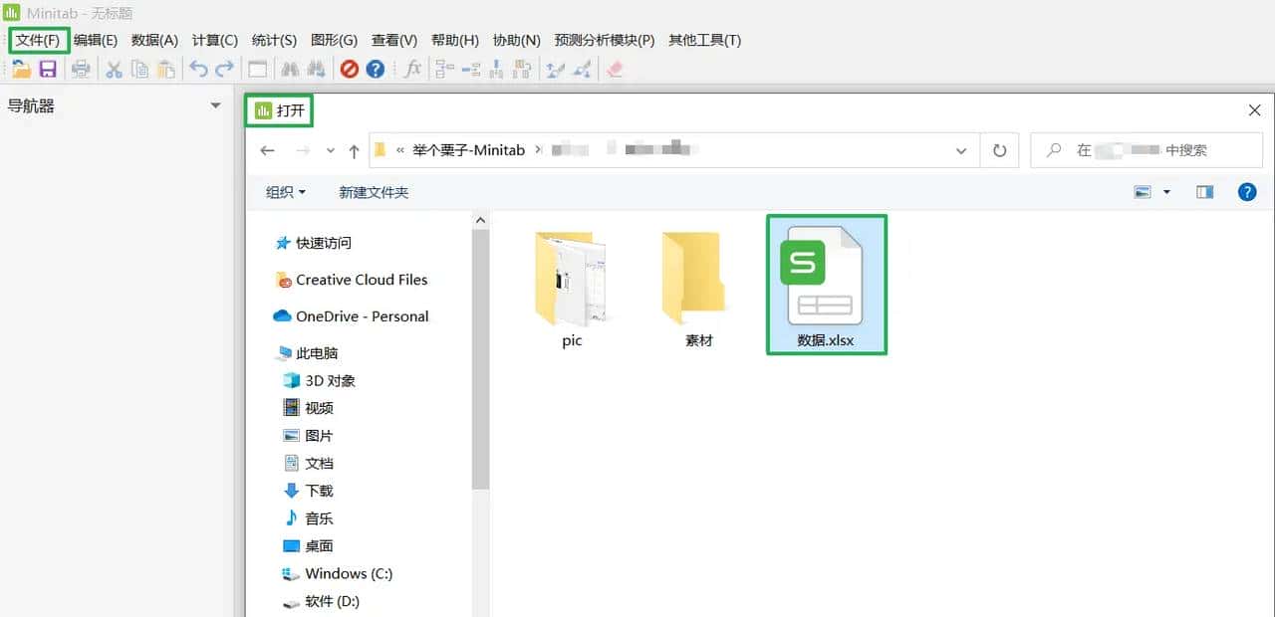This screenshot has height=617, width=1275.
Task: Print the worksheet via printer icon
Action: [81, 69]
